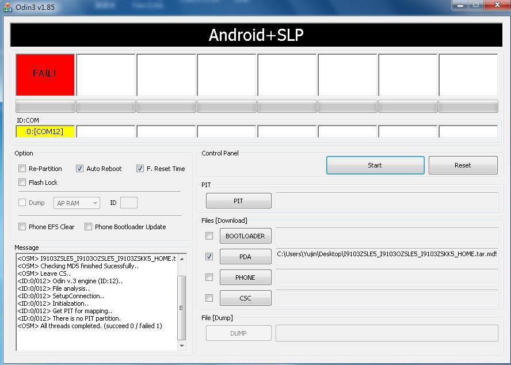The width and height of the screenshot is (511, 365).
Task: Click the 'All threads completed' log line
Action: tap(90, 326)
